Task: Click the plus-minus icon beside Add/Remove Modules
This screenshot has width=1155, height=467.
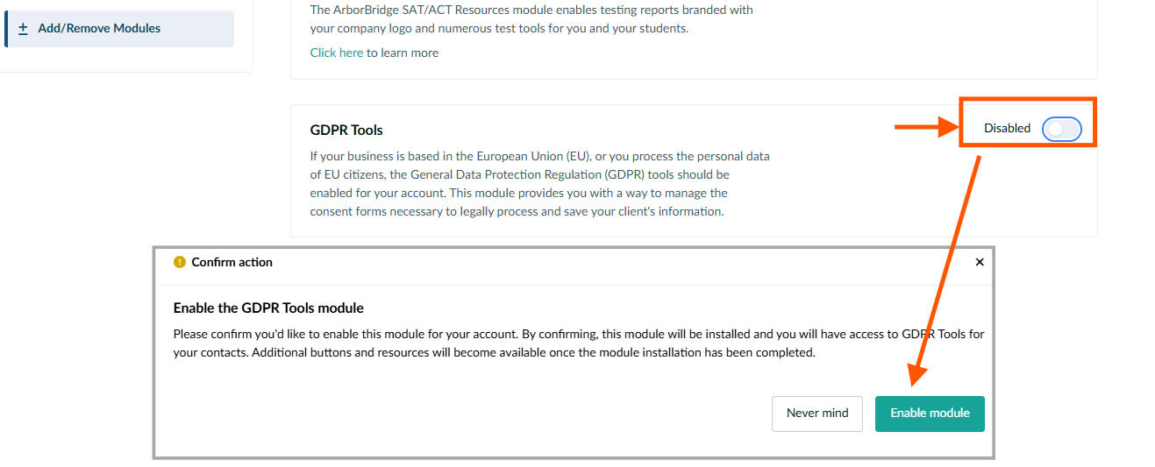Action: [24, 28]
